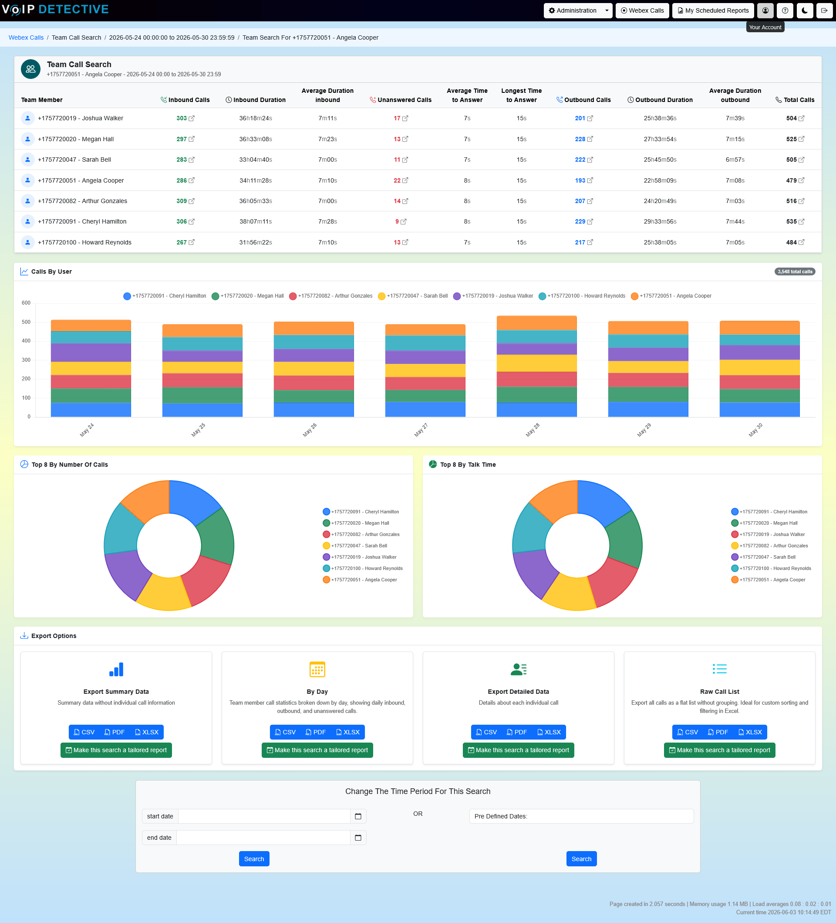Click the end date input field
This screenshot has width=836, height=923.
click(x=263, y=838)
